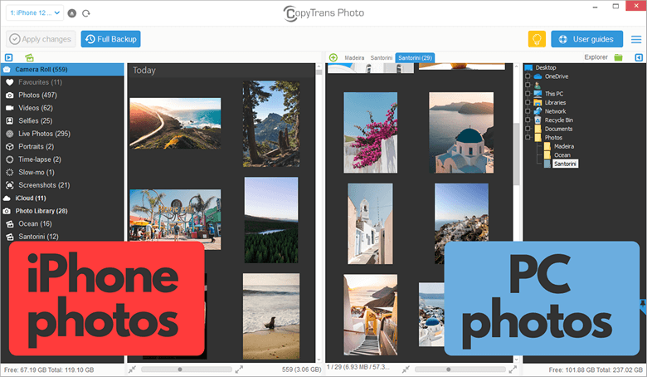Shrink PC thumbnails with collapse arrows icon

pyautogui.click(x=406, y=370)
